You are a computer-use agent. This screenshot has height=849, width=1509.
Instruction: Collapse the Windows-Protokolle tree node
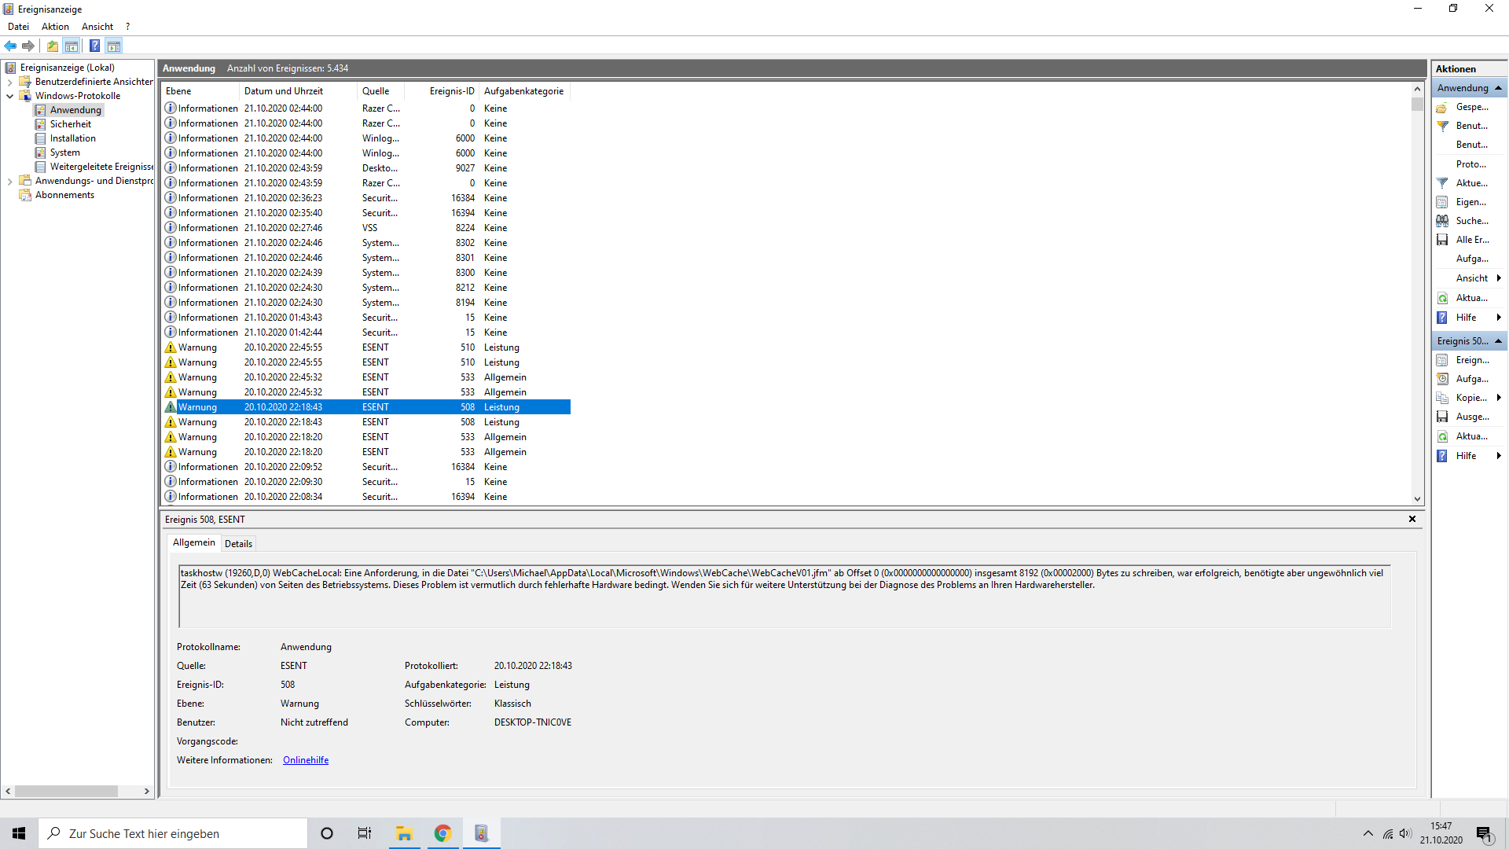click(x=9, y=96)
